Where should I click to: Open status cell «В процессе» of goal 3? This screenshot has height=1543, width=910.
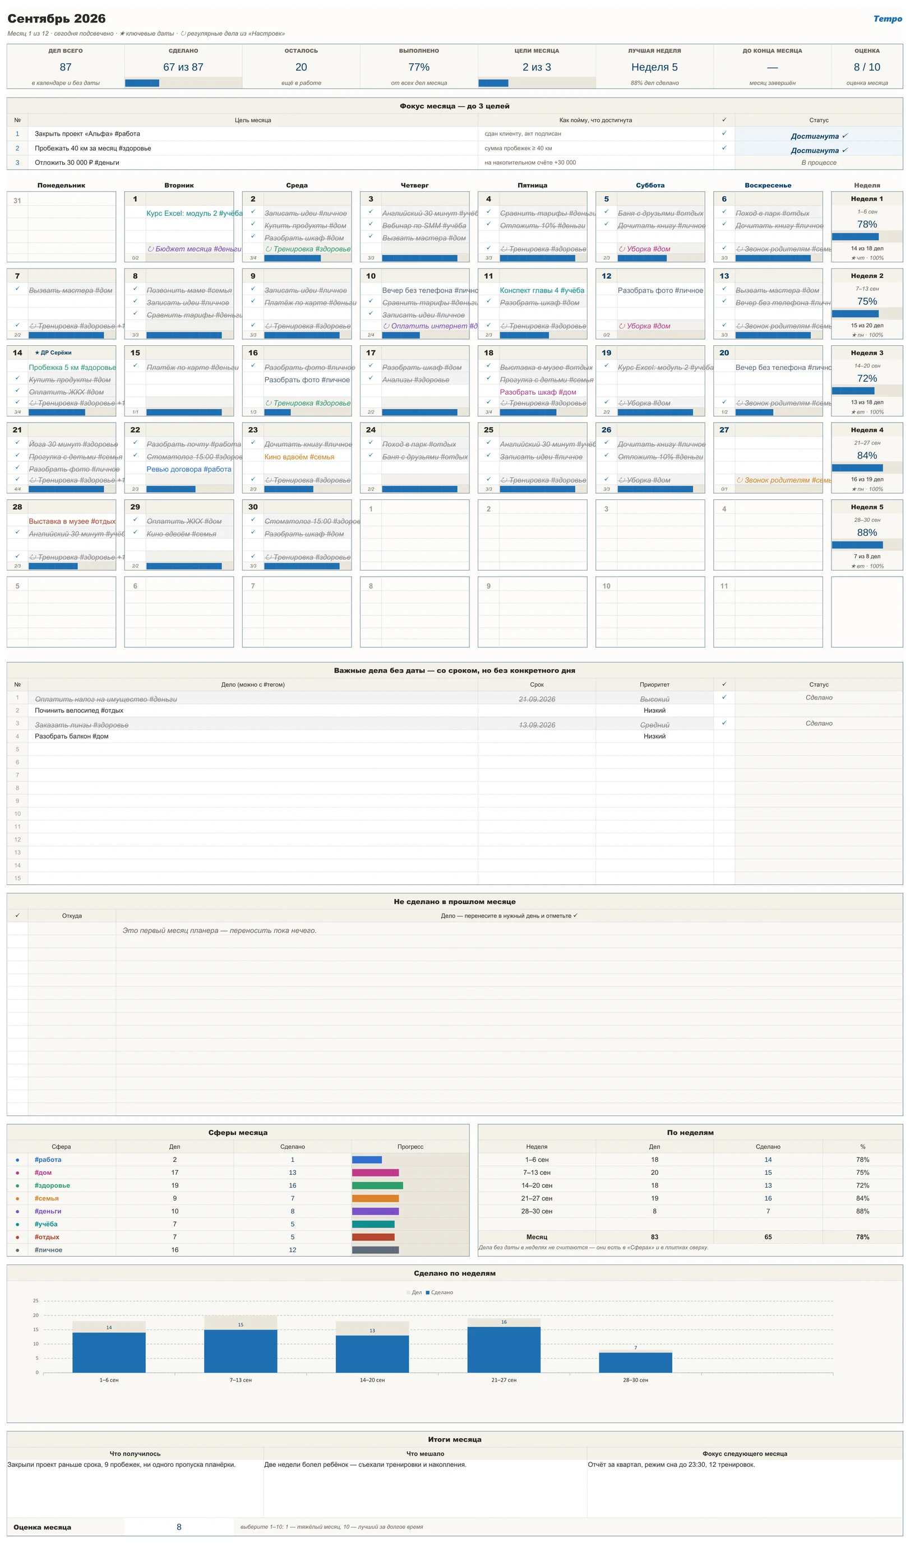[819, 163]
